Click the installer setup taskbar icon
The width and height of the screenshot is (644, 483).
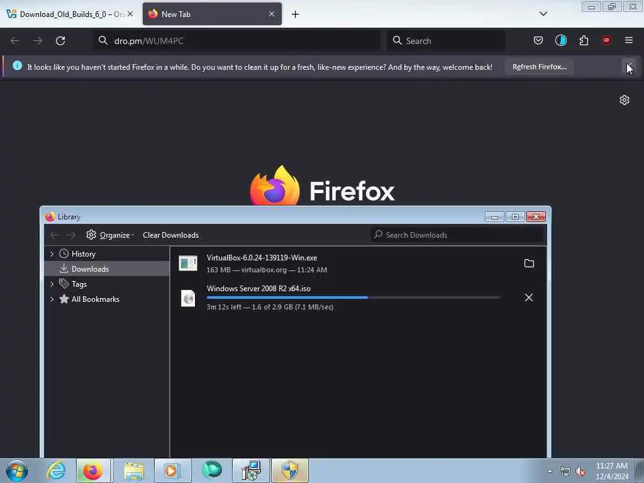pyautogui.click(x=251, y=470)
